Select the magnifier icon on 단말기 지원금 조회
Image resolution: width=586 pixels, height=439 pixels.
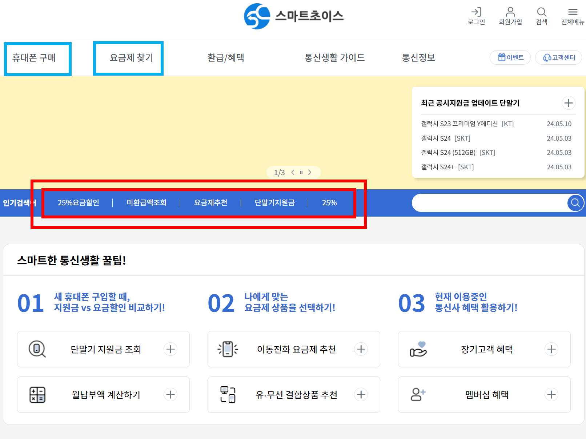37,349
